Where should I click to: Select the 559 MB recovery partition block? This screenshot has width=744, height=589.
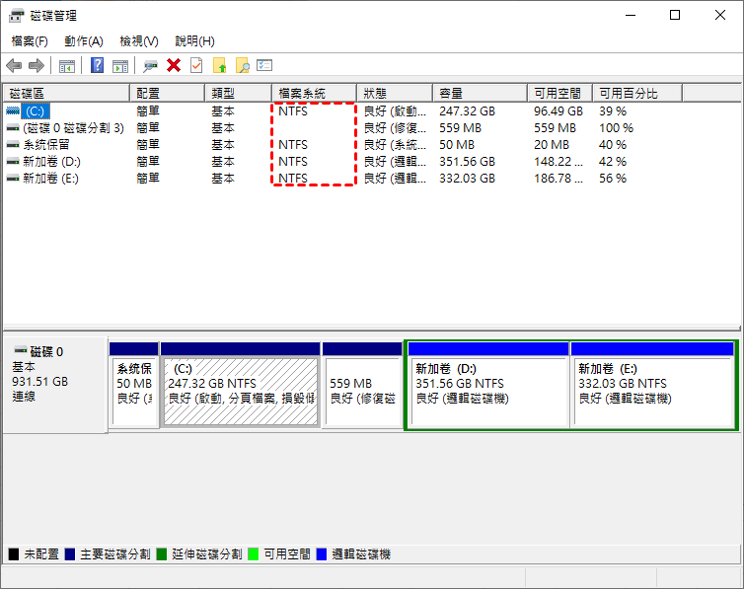(x=362, y=385)
